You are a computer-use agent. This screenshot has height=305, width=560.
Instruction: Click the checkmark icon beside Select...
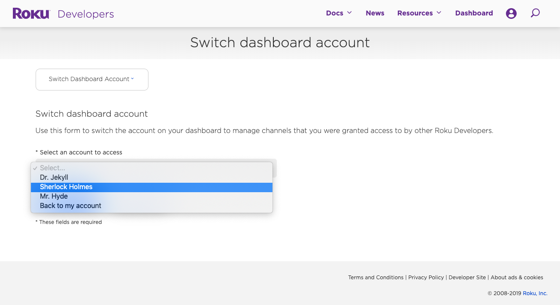pyautogui.click(x=35, y=168)
